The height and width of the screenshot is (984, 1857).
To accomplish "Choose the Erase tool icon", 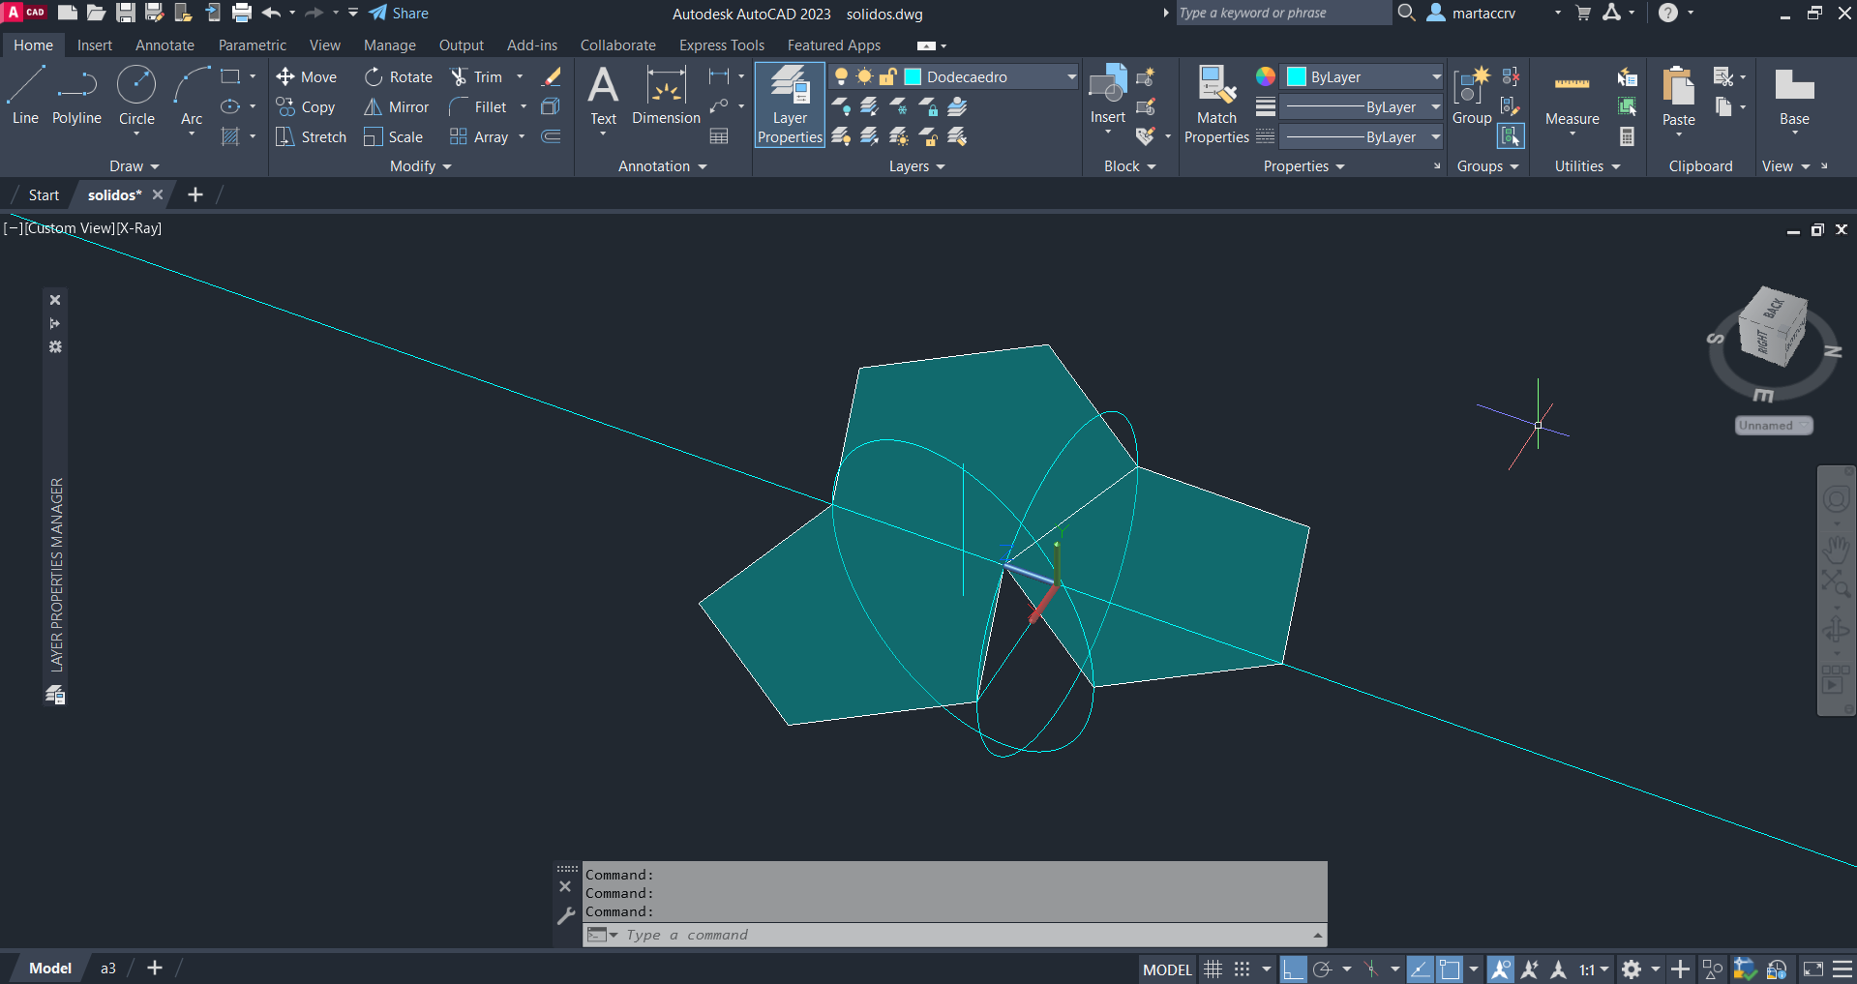I will 552,77.
